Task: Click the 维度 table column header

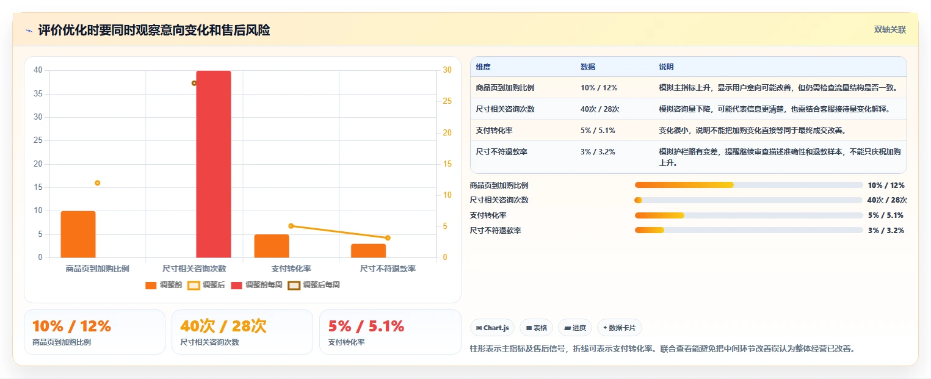Action: pos(484,67)
